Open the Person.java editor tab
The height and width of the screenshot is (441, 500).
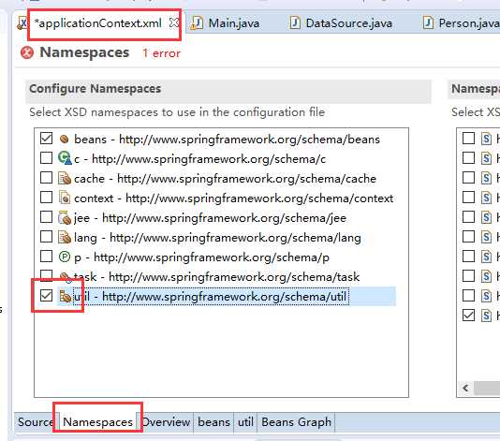click(469, 23)
